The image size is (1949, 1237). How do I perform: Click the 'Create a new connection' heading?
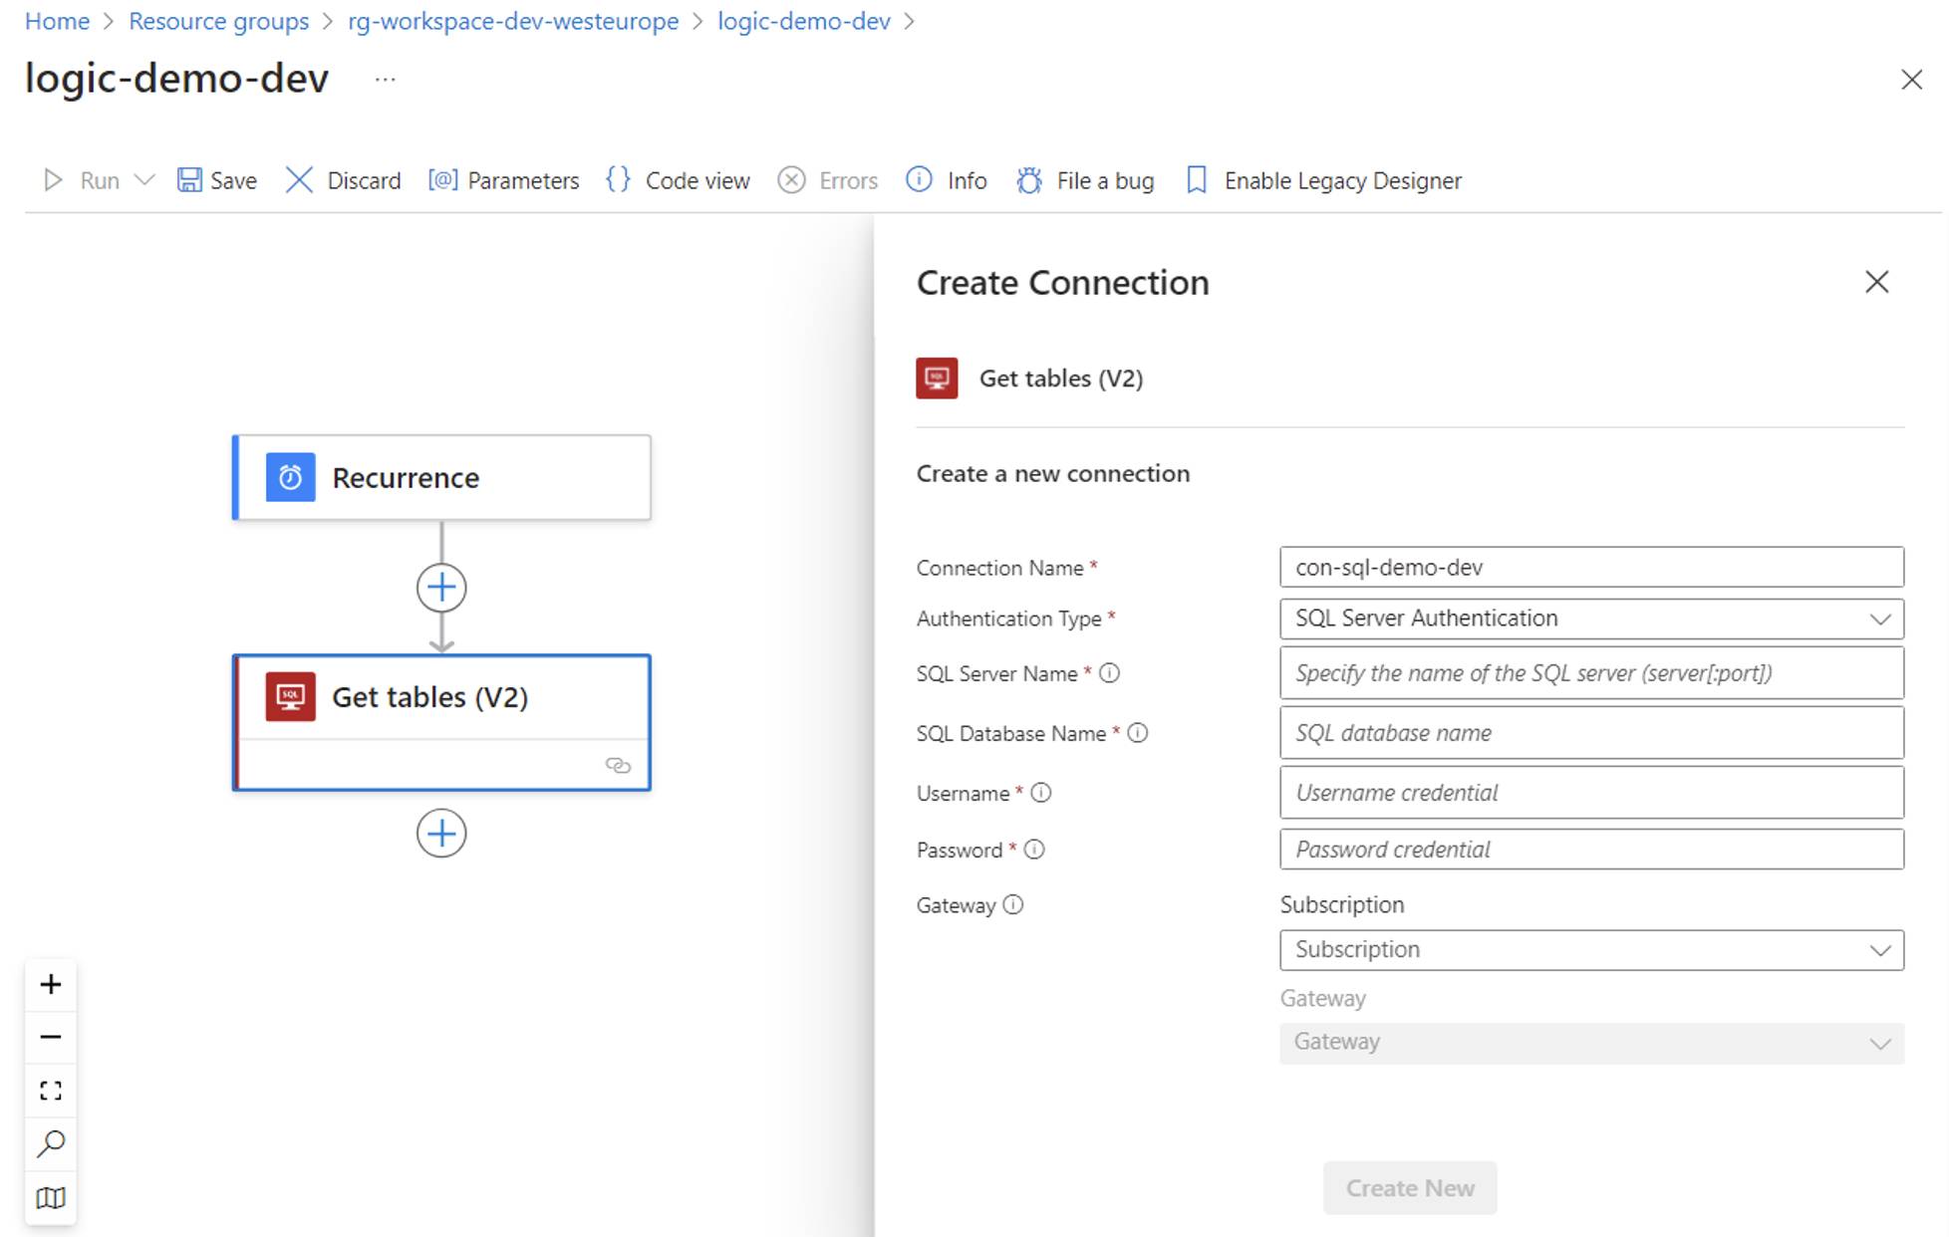click(1053, 473)
